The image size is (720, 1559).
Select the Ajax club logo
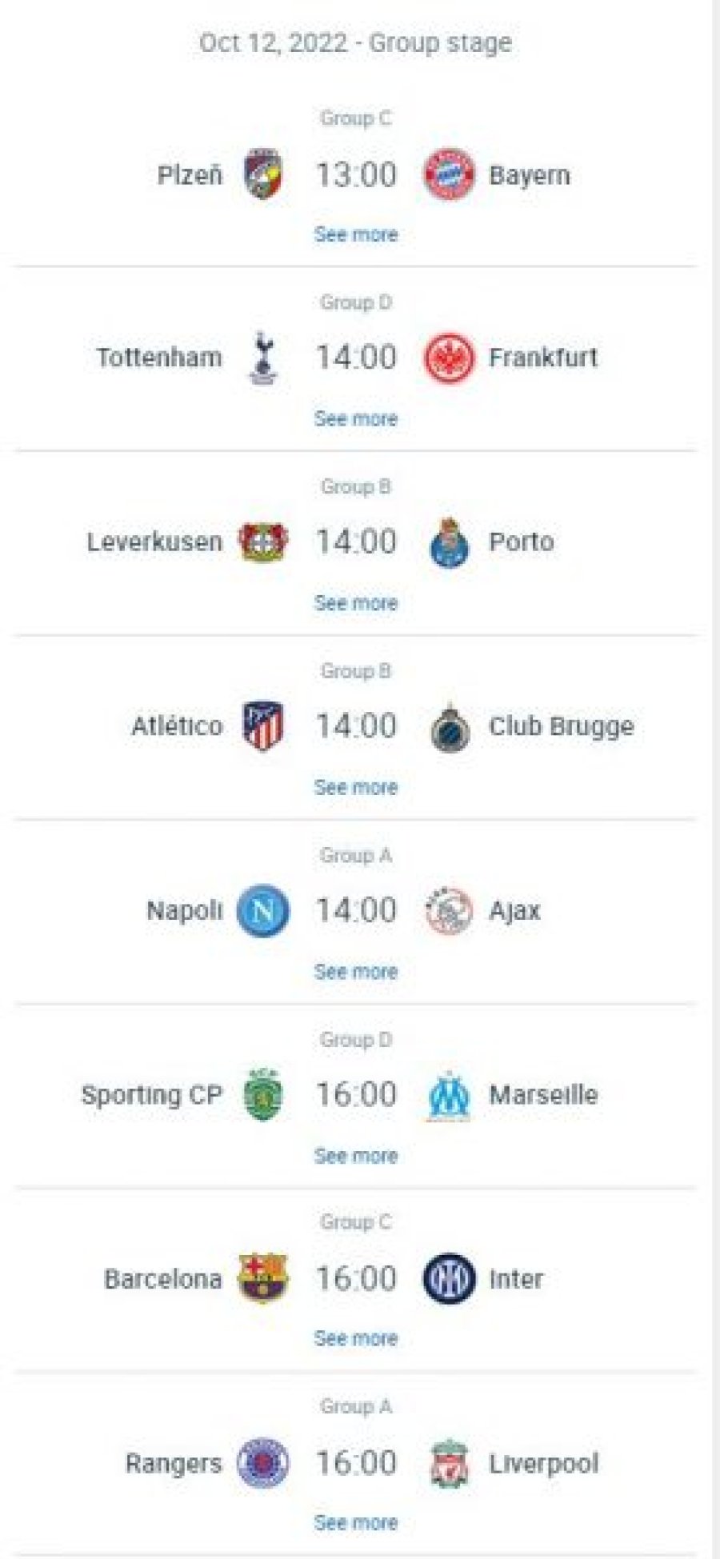tap(449, 910)
